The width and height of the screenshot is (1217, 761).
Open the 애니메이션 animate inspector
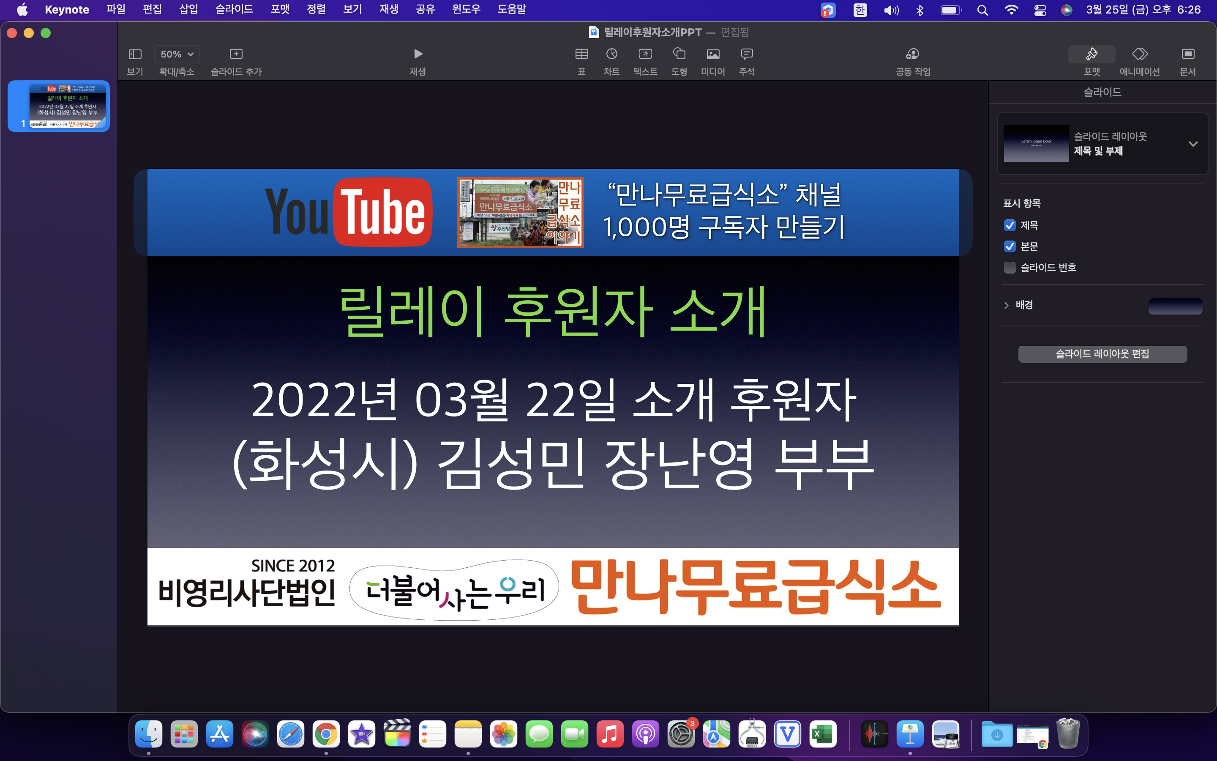click(x=1140, y=54)
